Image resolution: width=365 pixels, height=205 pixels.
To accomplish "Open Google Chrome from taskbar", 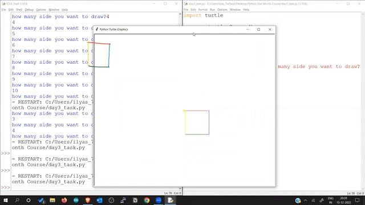I will (147, 200).
